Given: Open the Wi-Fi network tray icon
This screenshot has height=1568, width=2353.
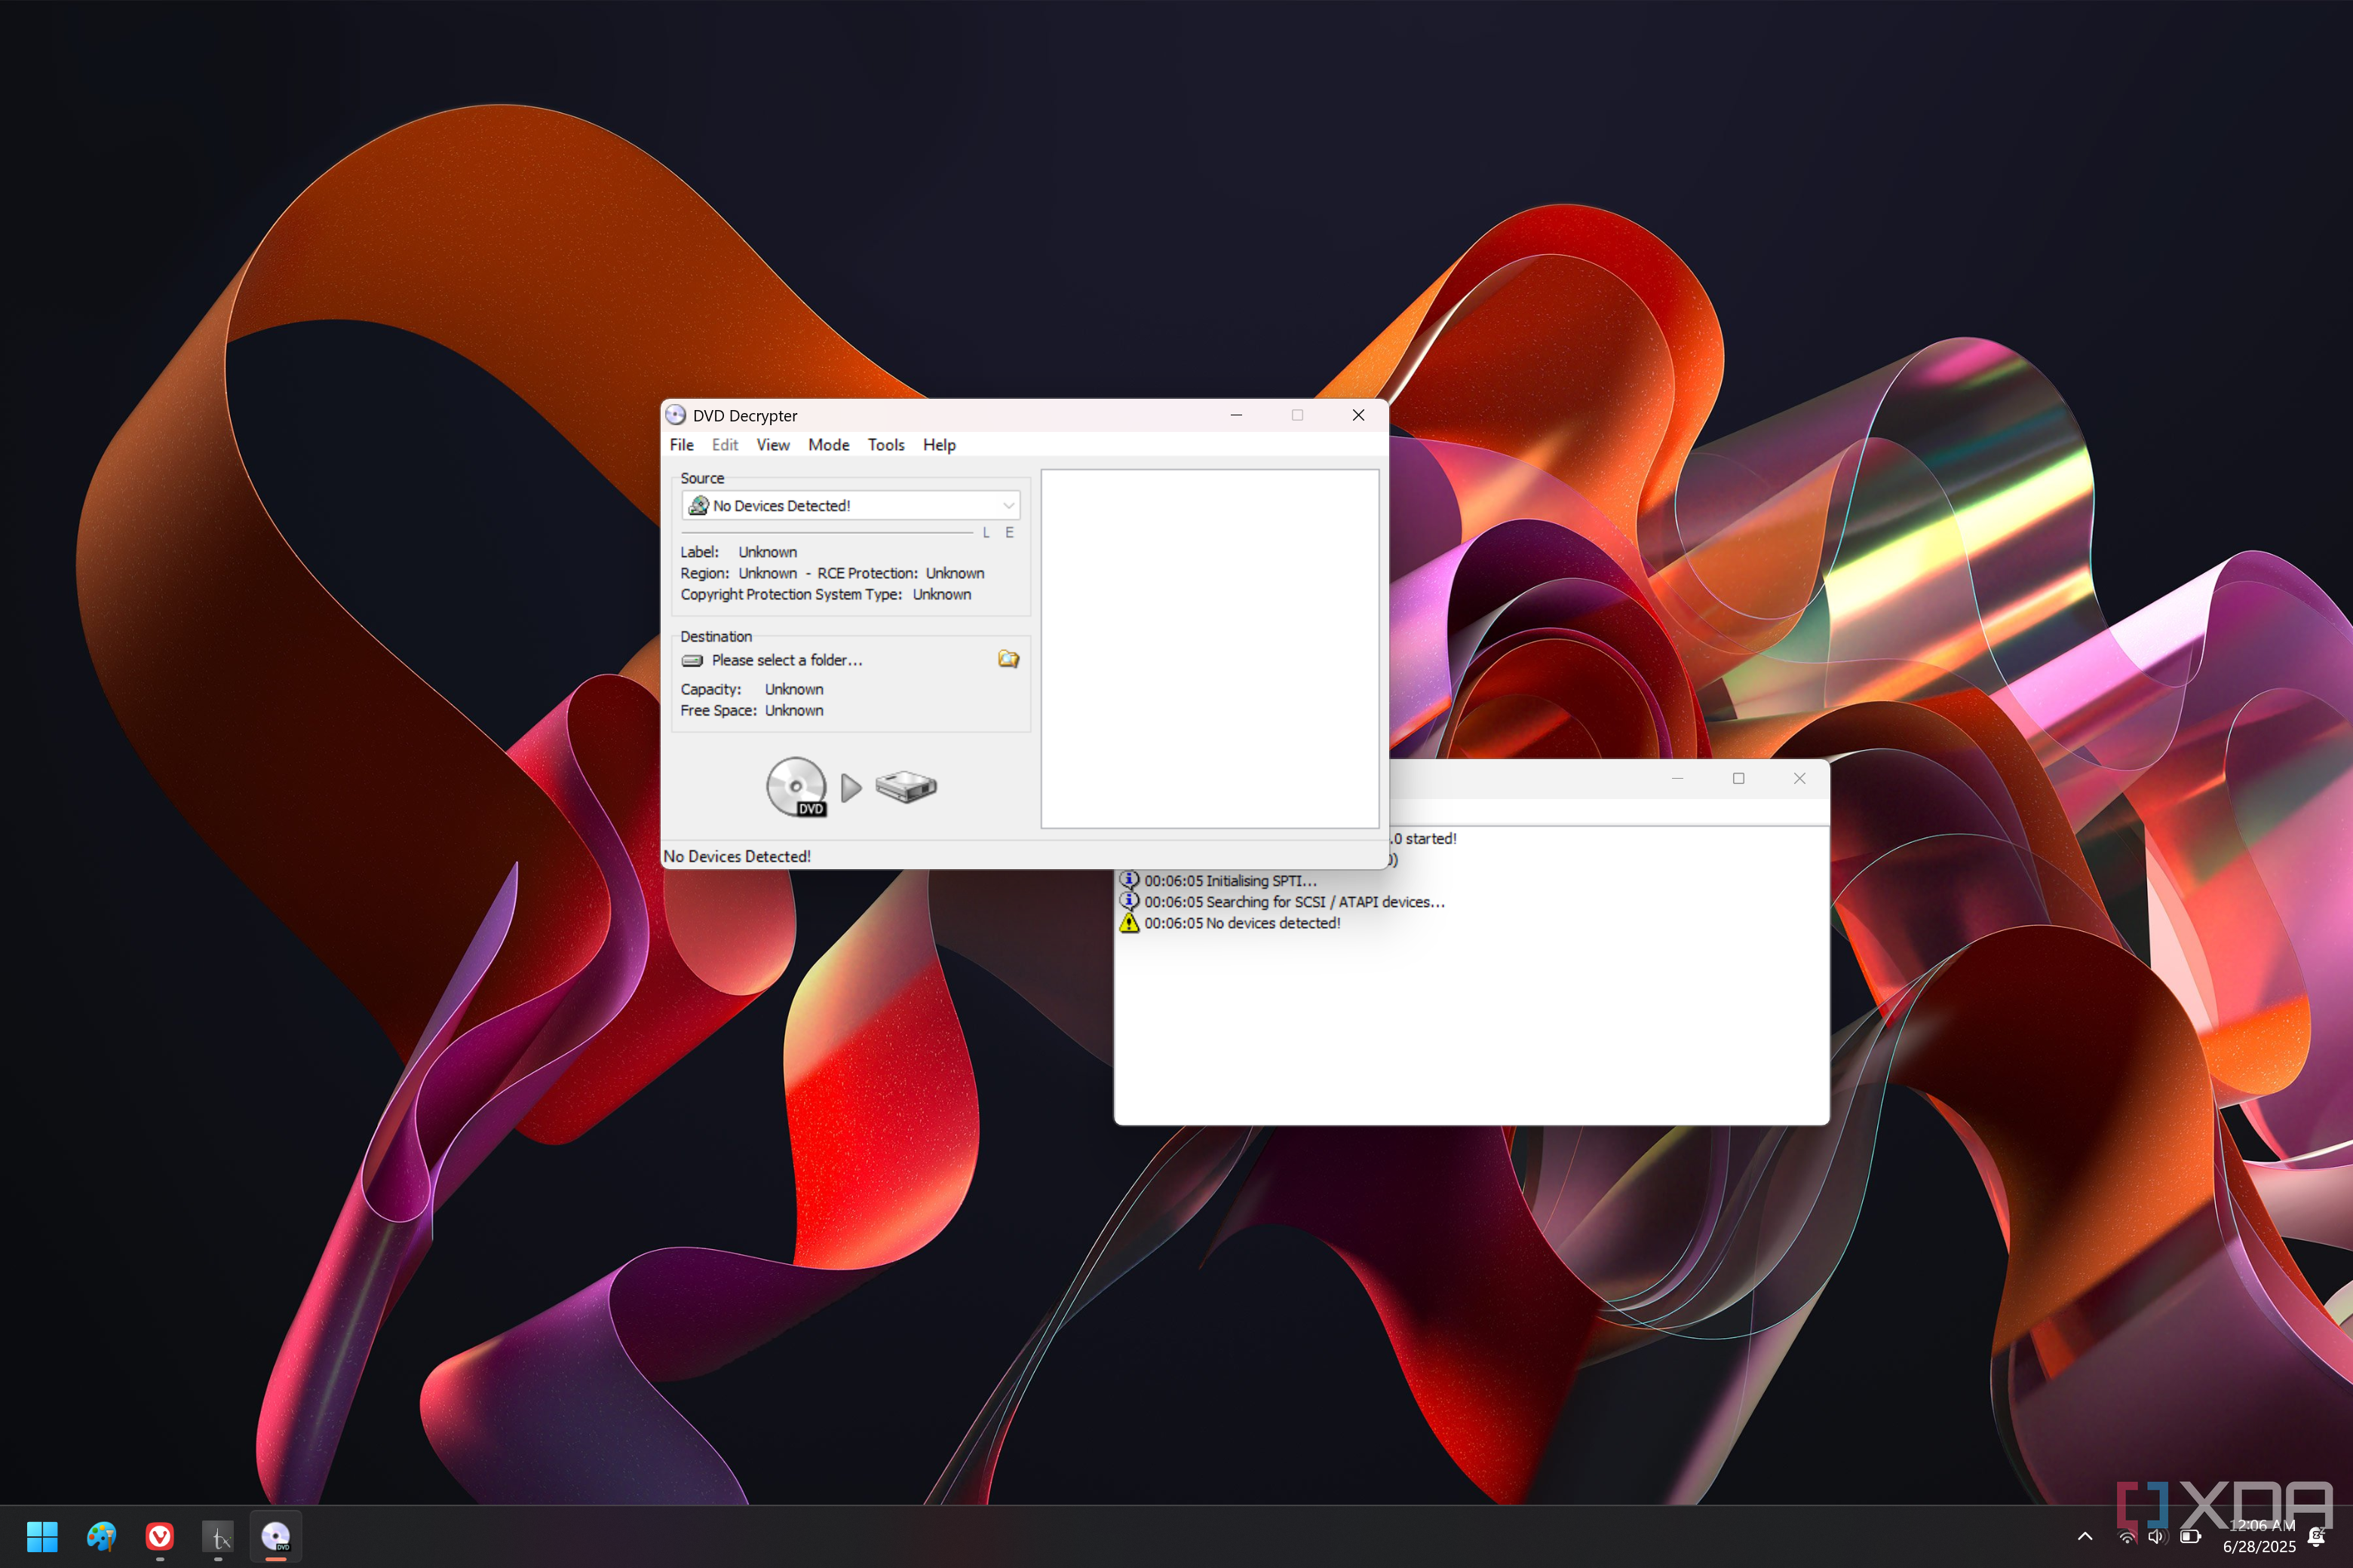Looking at the screenshot, I should tap(2128, 1536).
